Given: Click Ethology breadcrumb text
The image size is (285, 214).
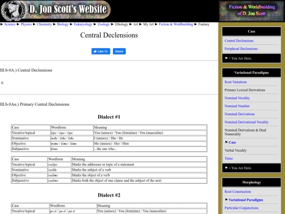Looking at the screenshot, I should click(x=121, y=24).
